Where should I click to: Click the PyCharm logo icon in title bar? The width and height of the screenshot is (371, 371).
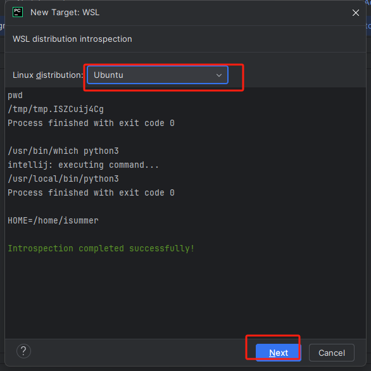pyautogui.click(x=18, y=12)
